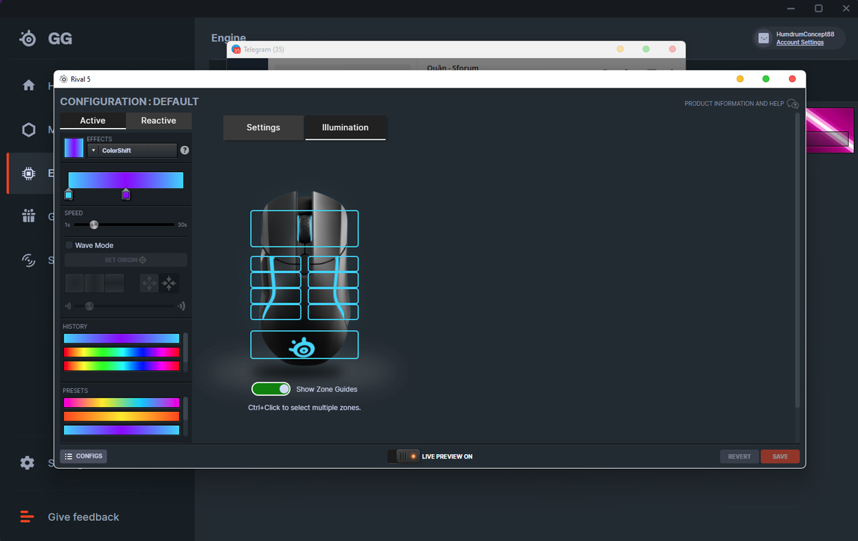Screen dimensions: 858x541
Task: Switch to the Active tab
Action: (x=93, y=121)
